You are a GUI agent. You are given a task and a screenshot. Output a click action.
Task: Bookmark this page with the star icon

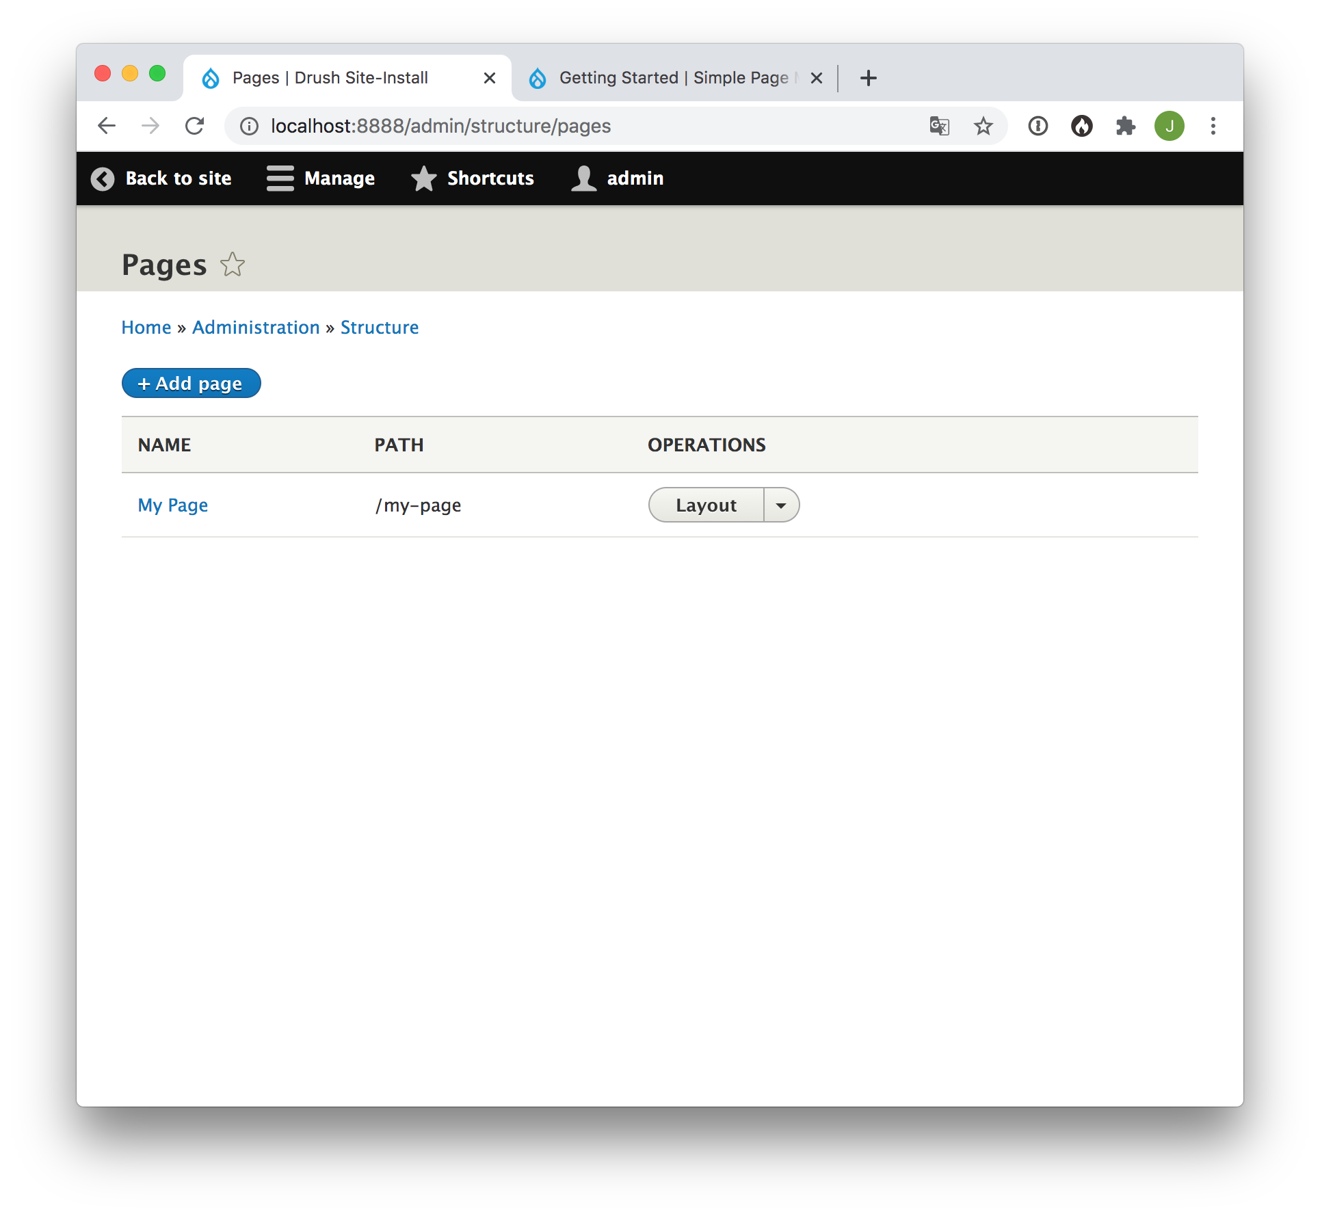pos(983,126)
